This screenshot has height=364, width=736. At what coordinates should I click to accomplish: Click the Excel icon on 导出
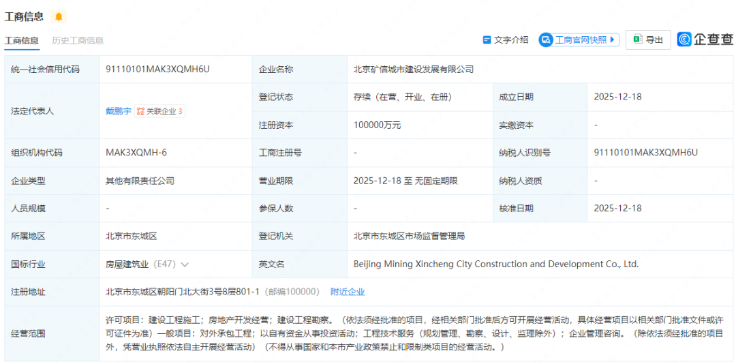(x=637, y=40)
